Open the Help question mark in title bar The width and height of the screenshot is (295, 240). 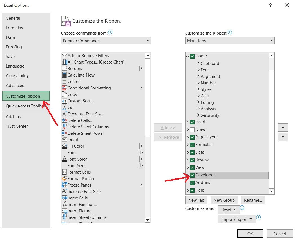point(270,5)
